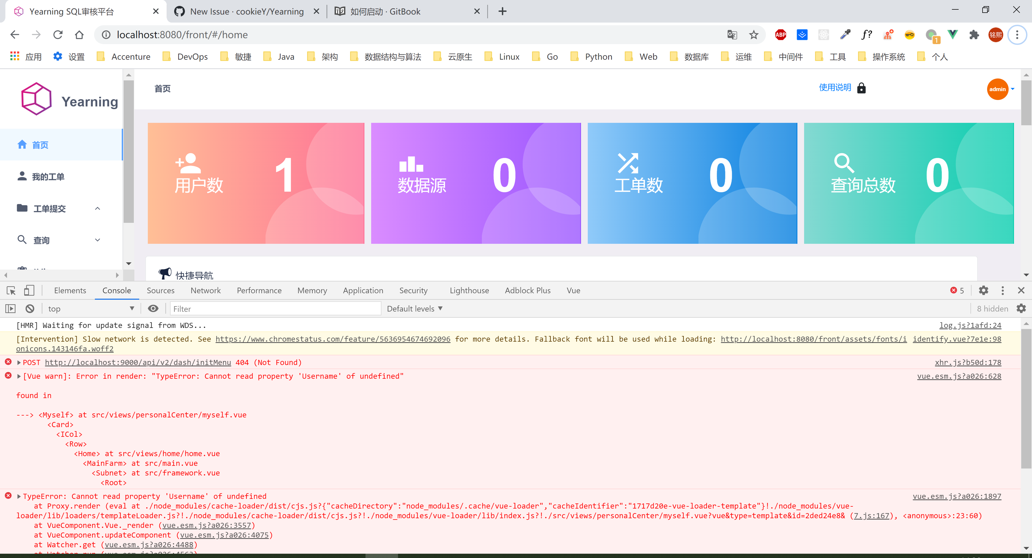Click the inspect element cursor icon

(10, 290)
